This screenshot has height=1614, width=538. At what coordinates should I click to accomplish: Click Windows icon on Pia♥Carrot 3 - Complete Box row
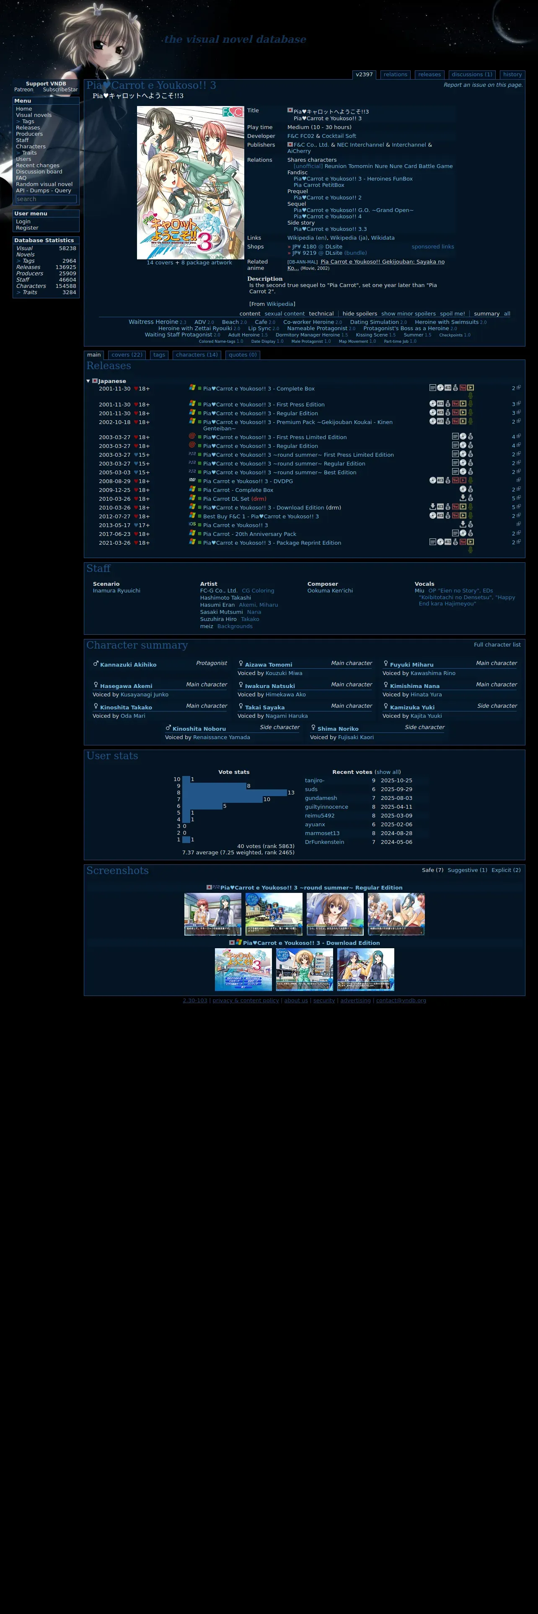[192, 388]
